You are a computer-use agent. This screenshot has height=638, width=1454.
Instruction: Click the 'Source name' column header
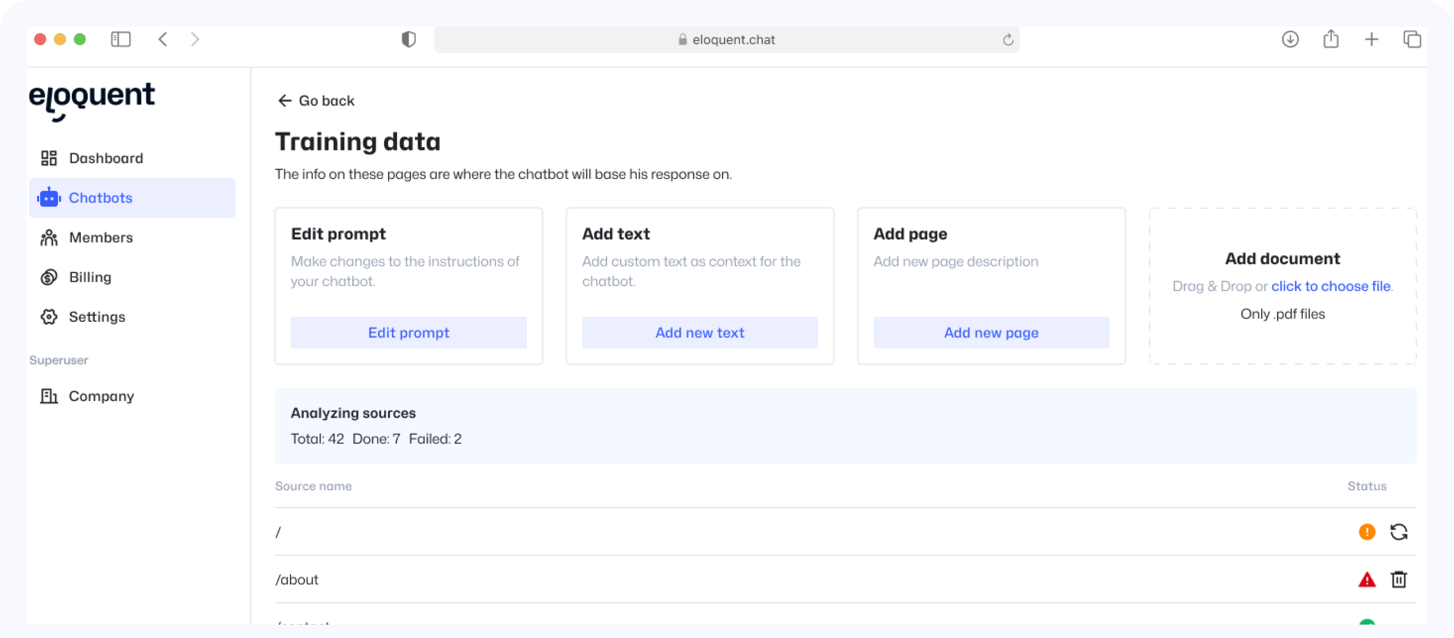(313, 486)
